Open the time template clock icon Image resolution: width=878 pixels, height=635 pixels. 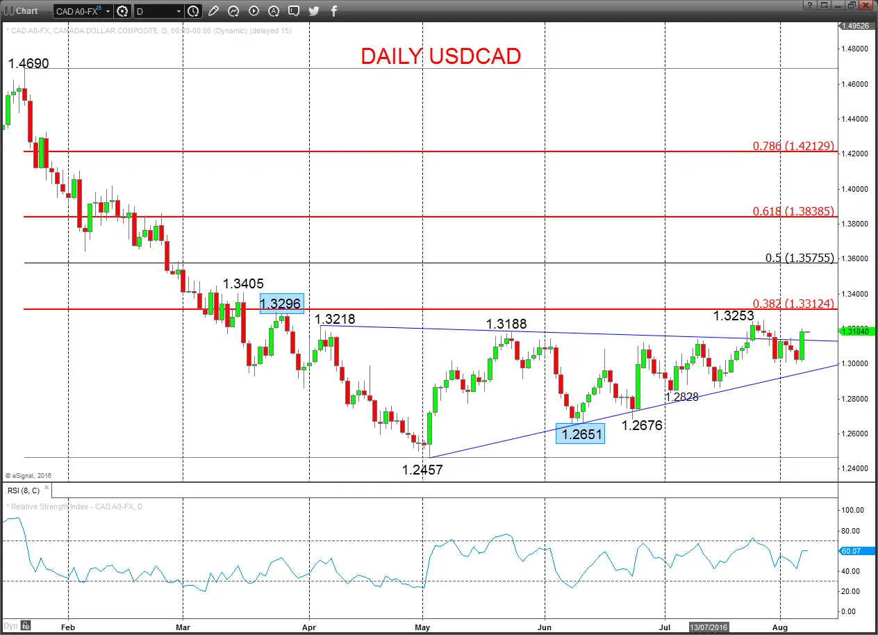click(193, 11)
